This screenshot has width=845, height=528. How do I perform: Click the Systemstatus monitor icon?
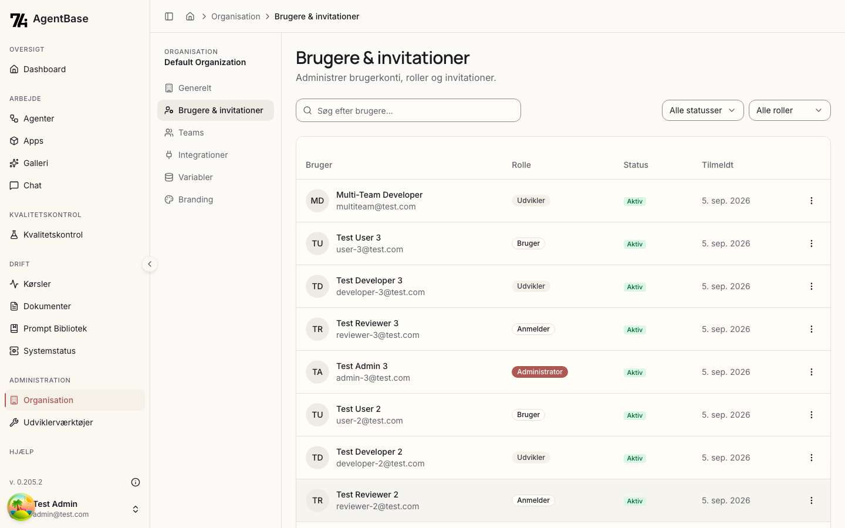click(14, 351)
